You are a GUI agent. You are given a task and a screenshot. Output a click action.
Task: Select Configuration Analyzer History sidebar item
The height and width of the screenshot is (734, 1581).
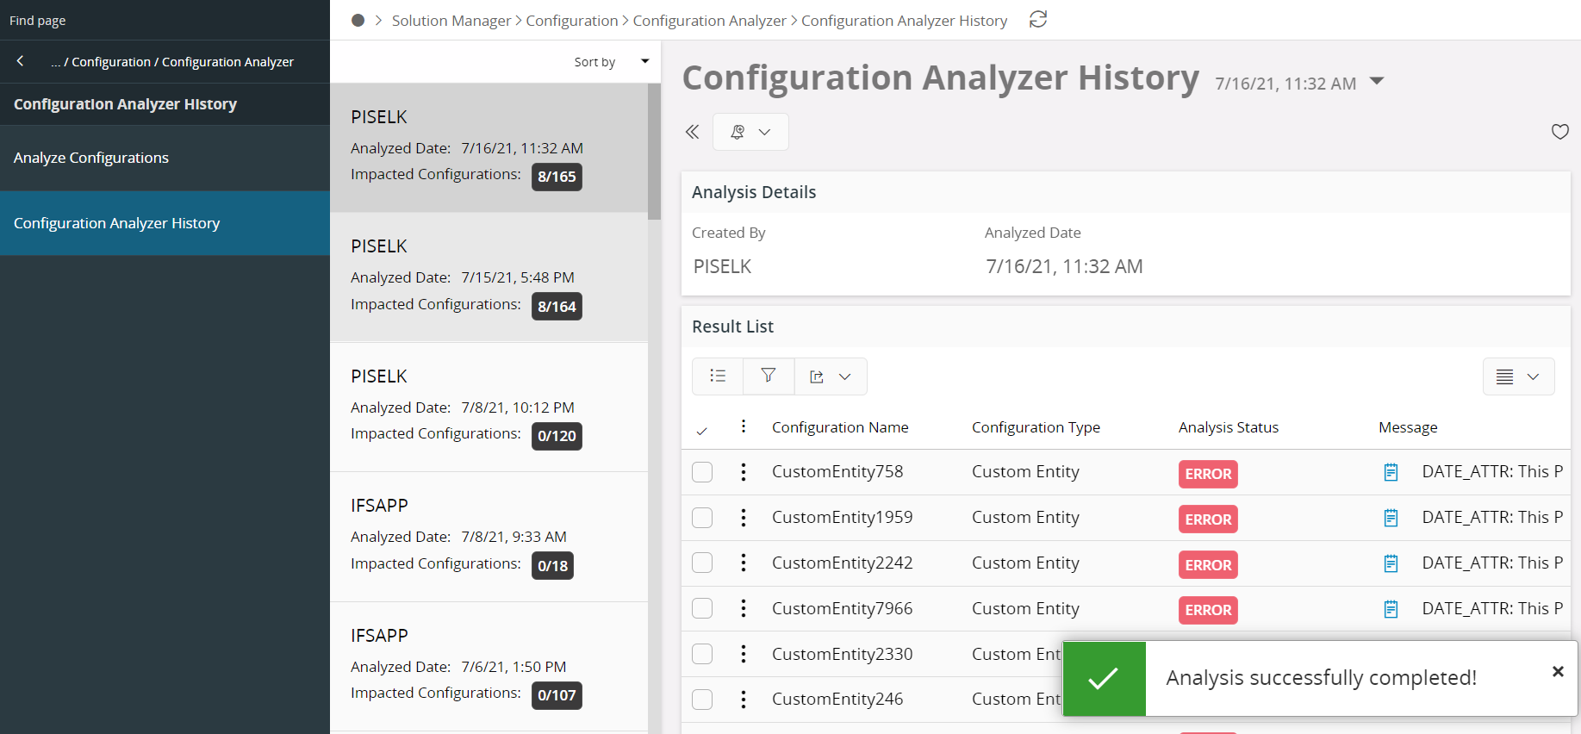point(117,223)
